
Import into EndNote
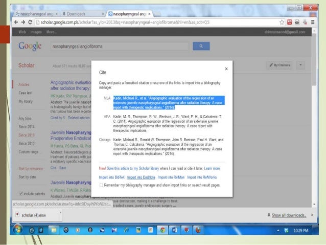(141, 177)
